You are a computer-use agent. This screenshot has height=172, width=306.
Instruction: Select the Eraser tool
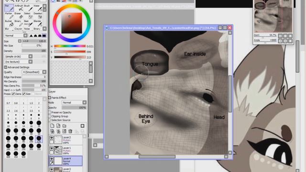pyautogui.click(x=19, y=16)
